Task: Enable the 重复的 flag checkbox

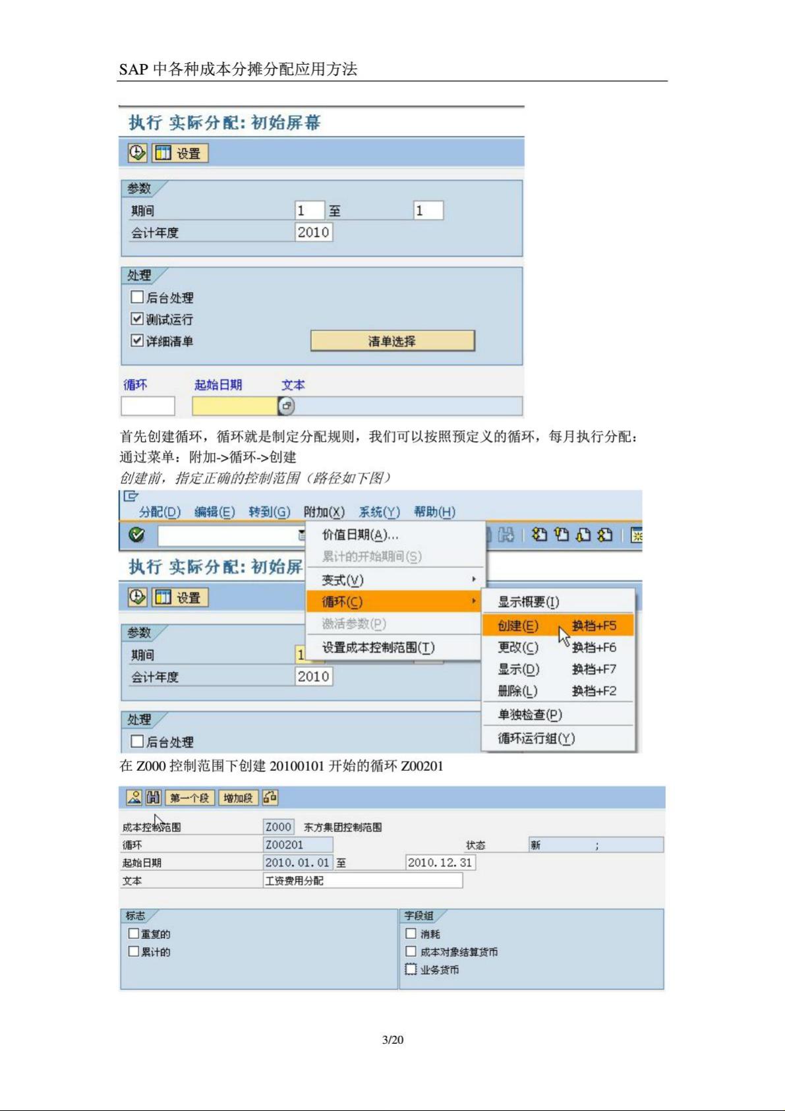Action: click(x=134, y=934)
